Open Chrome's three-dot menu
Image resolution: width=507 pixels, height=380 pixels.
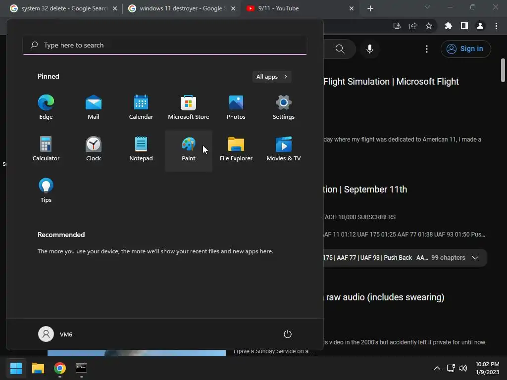pyautogui.click(x=496, y=26)
